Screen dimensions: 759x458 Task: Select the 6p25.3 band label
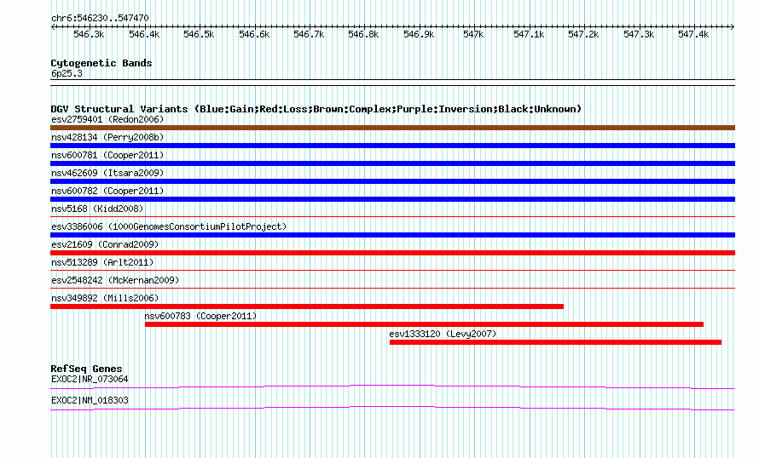67,73
